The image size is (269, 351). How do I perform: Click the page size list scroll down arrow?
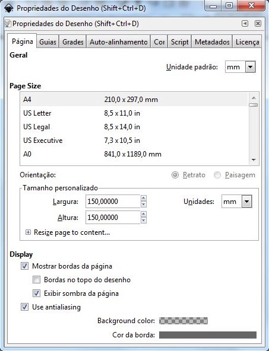(254, 159)
